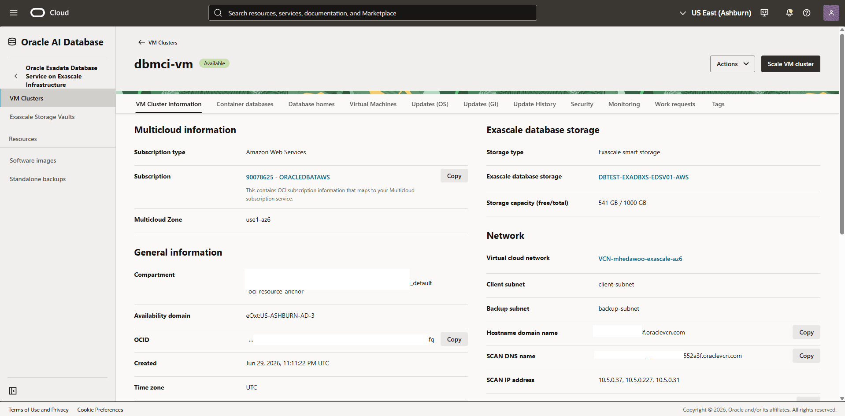Click the Resources sidebar heading

pyautogui.click(x=23, y=139)
